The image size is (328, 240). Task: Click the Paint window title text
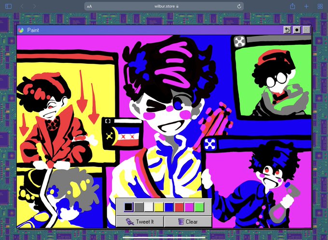click(x=33, y=30)
